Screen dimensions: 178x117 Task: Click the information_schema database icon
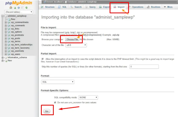(x=6, y=57)
